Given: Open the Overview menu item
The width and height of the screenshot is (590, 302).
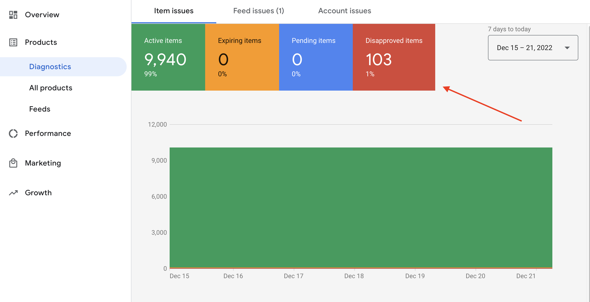Looking at the screenshot, I should (x=42, y=15).
